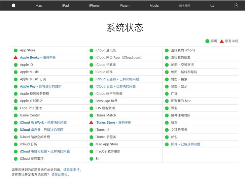Click the green dot next to iMessage 信息
This screenshot has height=181, width=245.
[x=92, y=101]
